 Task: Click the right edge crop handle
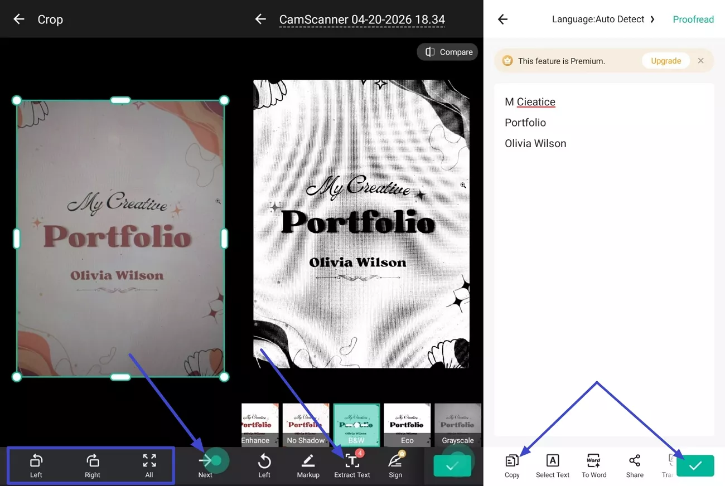tap(224, 239)
